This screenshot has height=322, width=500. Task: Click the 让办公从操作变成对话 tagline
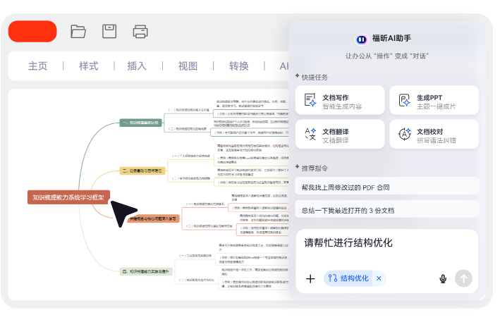click(386, 56)
